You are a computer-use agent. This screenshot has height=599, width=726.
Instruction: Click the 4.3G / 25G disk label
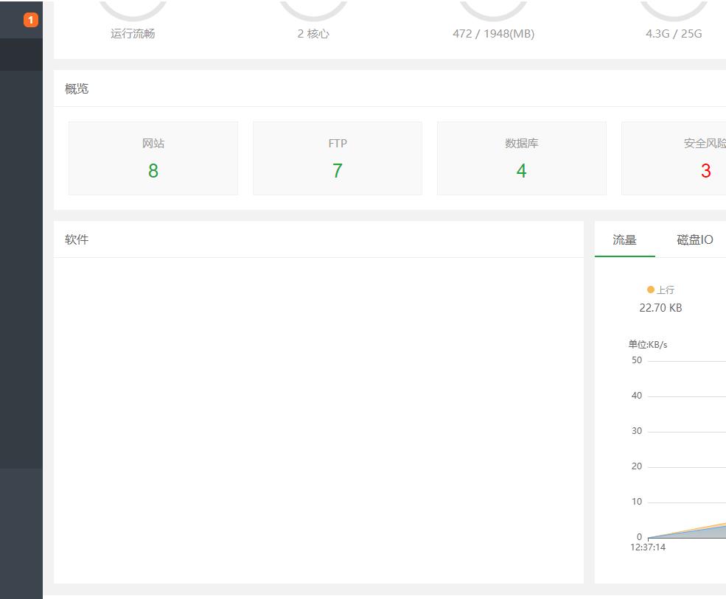[674, 34]
